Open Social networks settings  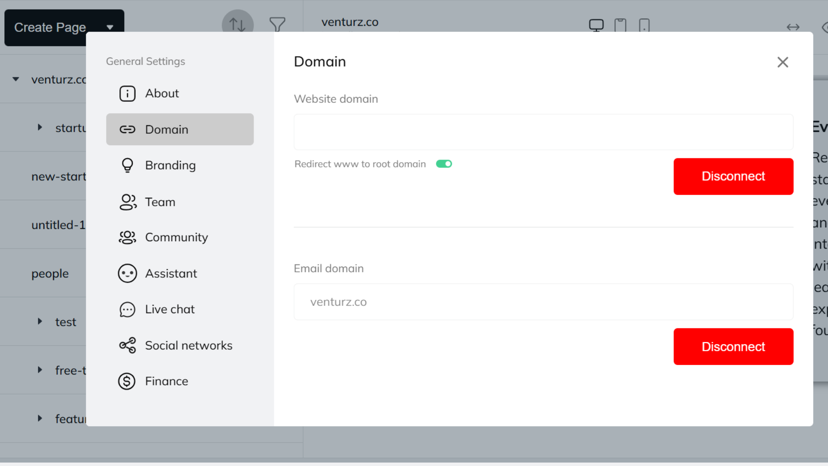coord(188,345)
